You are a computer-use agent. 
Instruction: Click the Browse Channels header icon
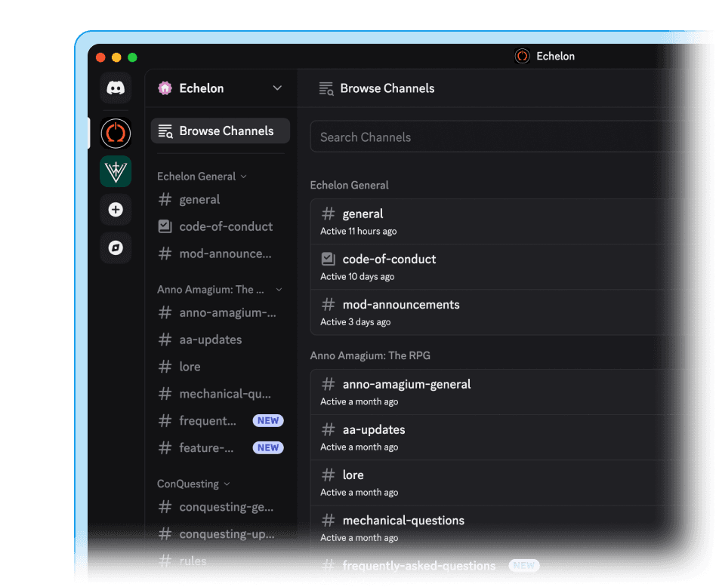[x=326, y=88]
